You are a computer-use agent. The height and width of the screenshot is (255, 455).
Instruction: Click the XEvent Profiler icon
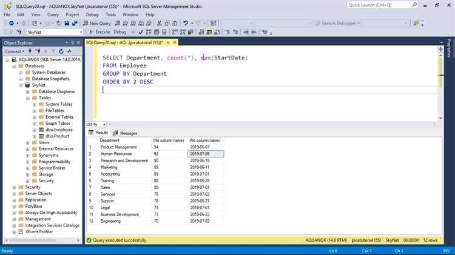pyautogui.click(x=21, y=232)
